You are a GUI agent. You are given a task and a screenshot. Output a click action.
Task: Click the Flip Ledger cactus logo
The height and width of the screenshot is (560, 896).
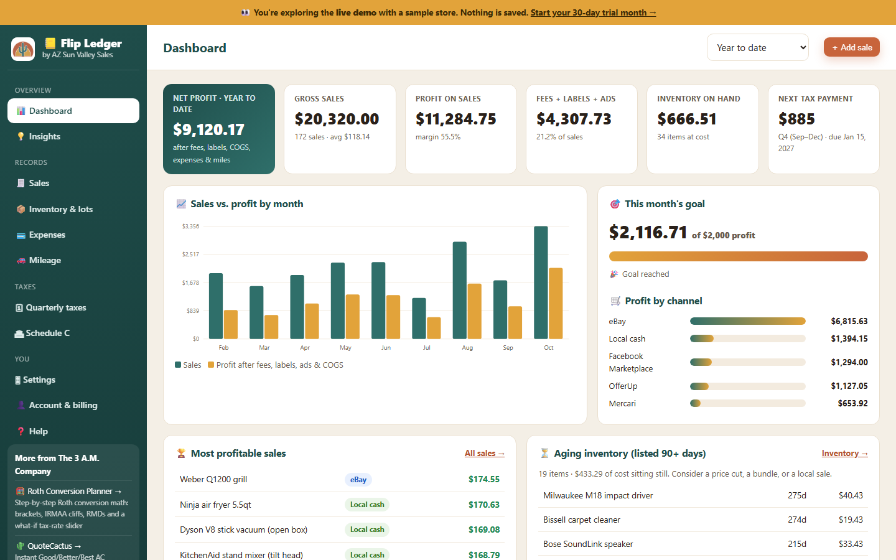23,49
